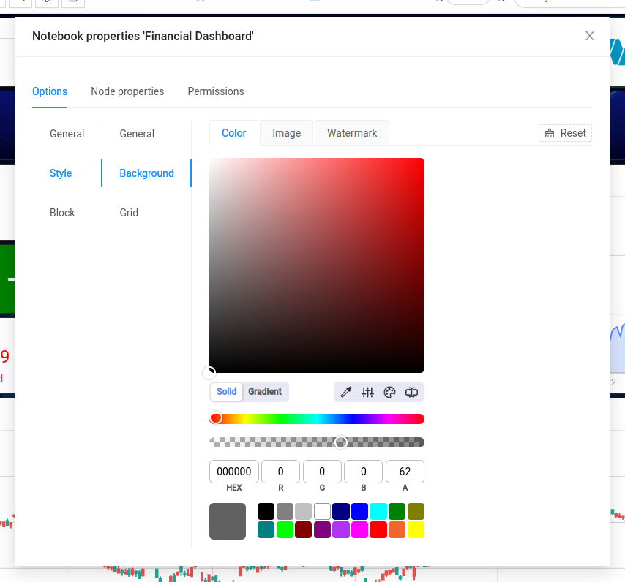Reset the background style settings

coord(565,133)
